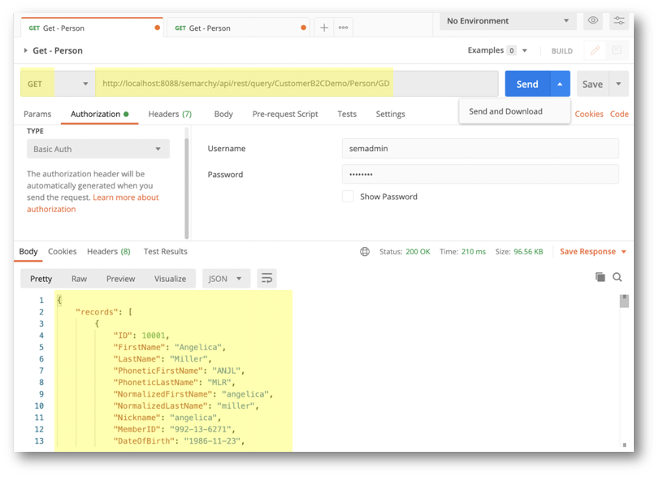Open a new request tab with plus icon

pos(324,28)
